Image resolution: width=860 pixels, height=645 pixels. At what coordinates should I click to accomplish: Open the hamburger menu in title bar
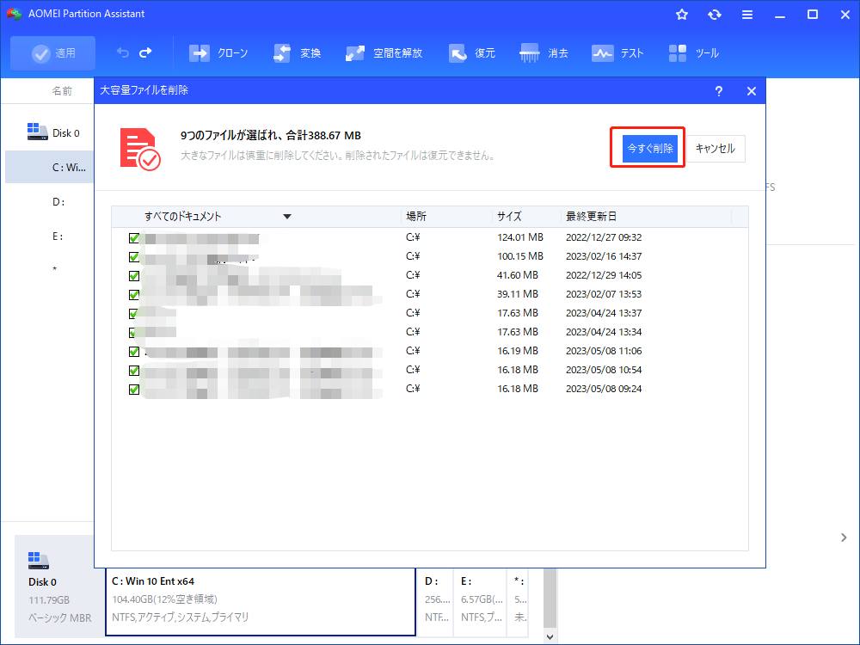(747, 15)
